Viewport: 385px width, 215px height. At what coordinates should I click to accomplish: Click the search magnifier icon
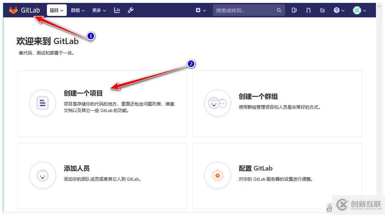pos(279,10)
